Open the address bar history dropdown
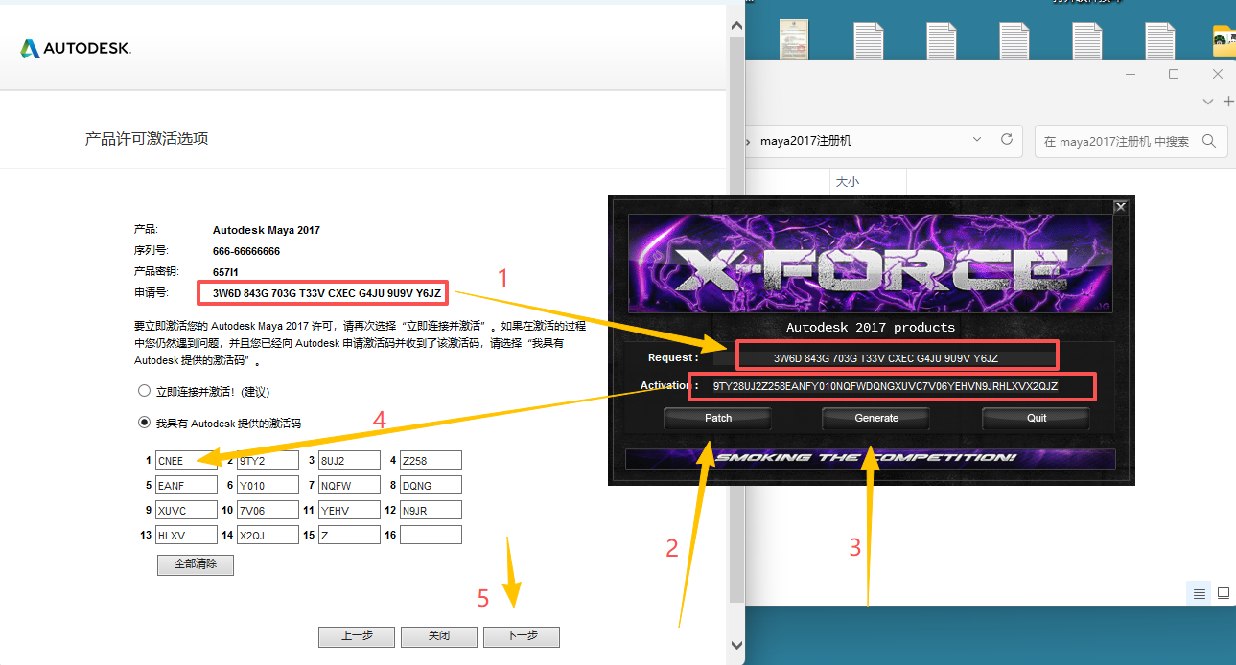 pos(976,139)
